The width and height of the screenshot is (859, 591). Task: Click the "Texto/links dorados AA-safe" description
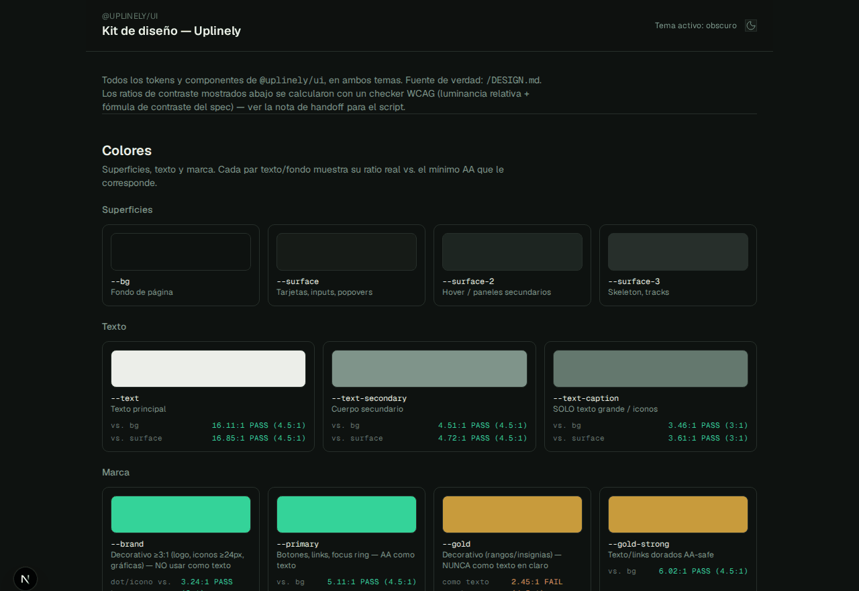(661, 555)
